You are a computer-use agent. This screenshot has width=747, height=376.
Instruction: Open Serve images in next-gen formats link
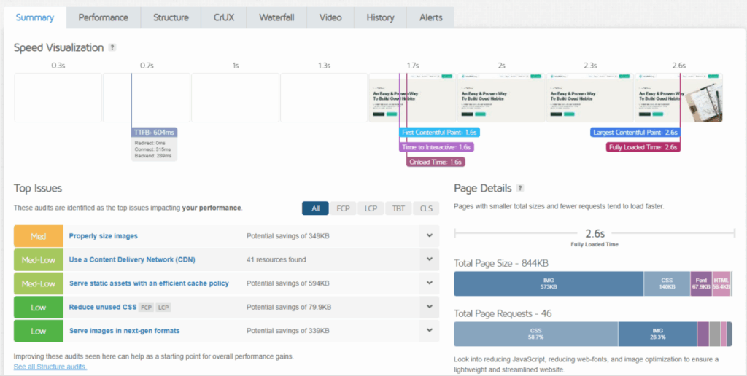coord(124,331)
